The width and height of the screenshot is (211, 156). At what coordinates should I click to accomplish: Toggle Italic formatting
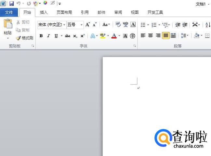[48, 36]
